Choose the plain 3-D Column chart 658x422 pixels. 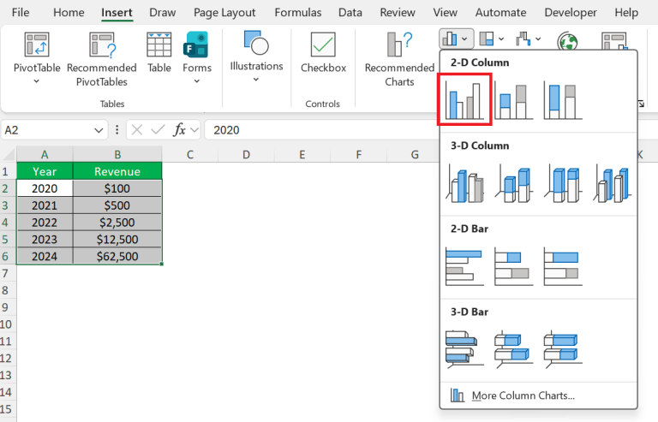coord(613,183)
